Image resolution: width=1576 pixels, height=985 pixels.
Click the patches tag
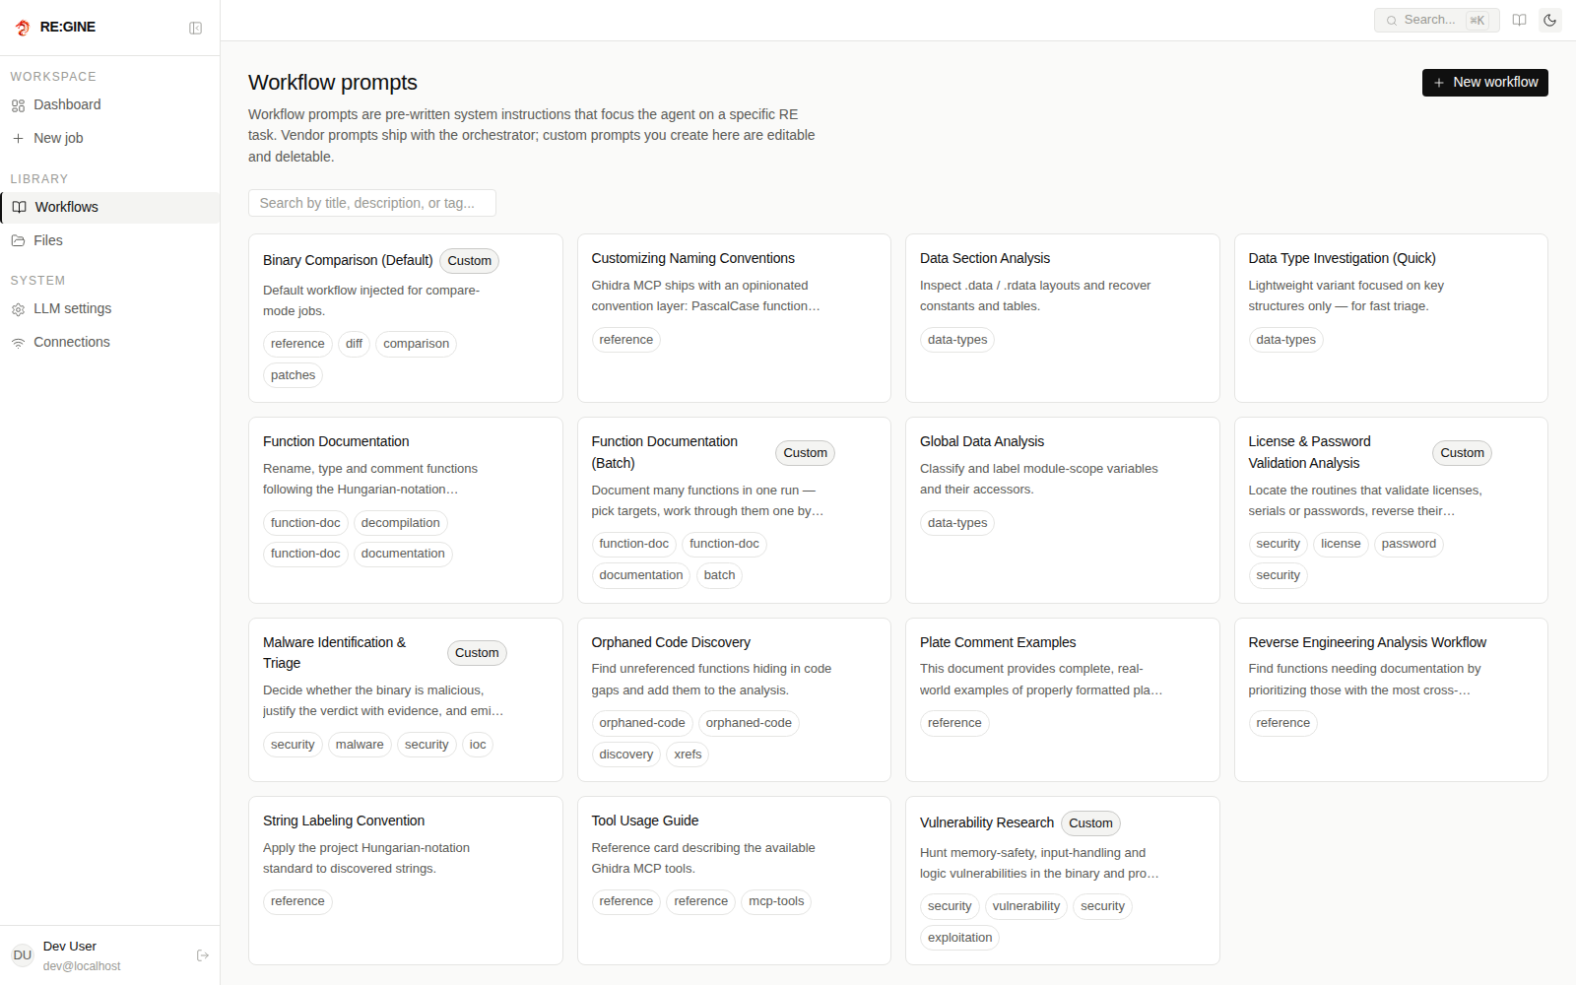pos(293,375)
